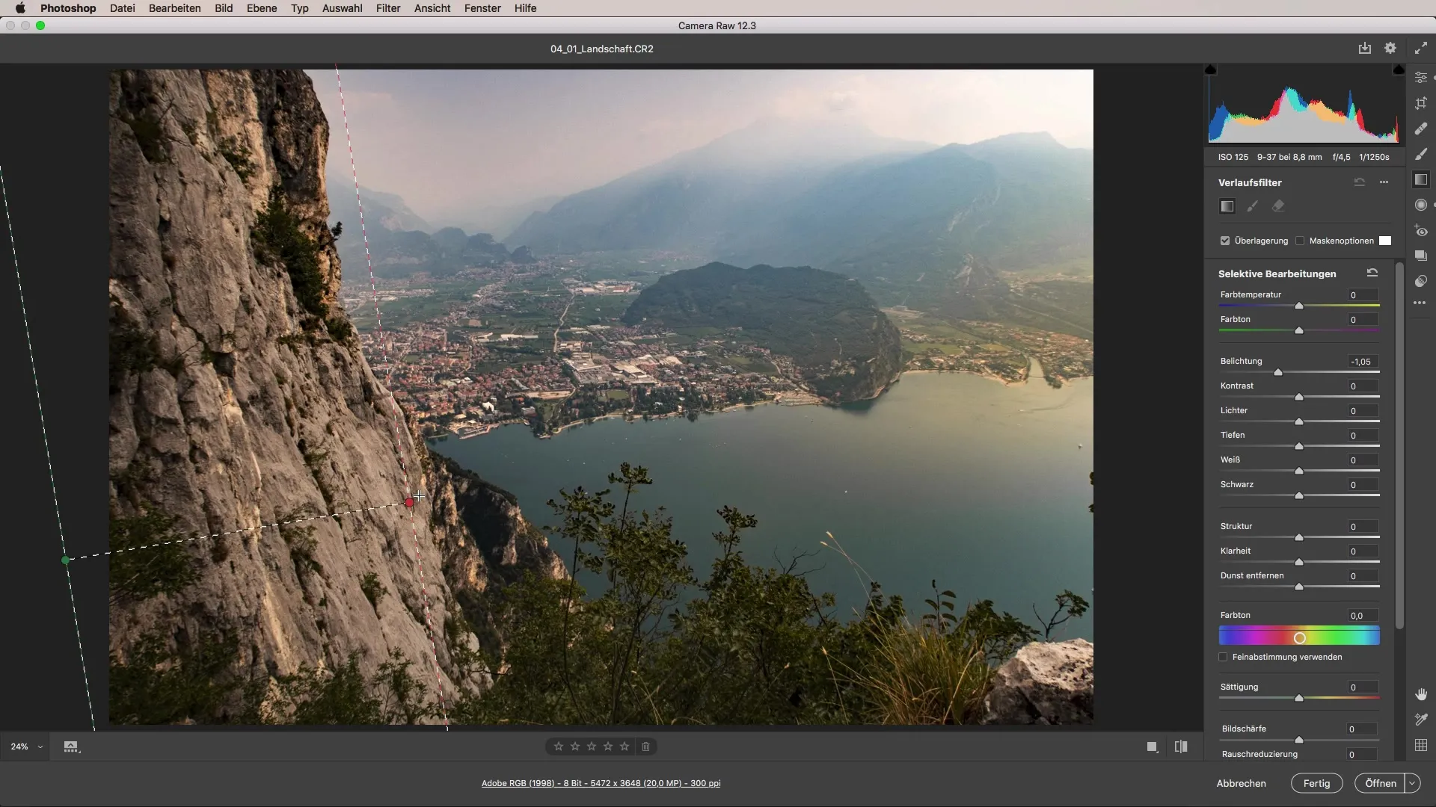This screenshot has height=807, width=1436.
Task: Click the Farbton hue color bar
Action: click(x=1299, y=637)
